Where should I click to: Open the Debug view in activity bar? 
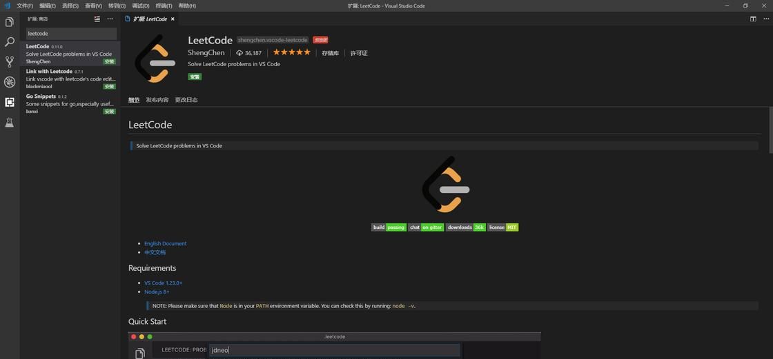(x=10, y=82)
